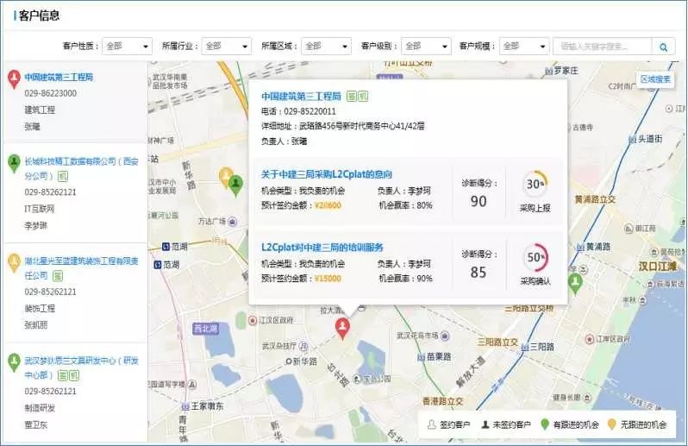
Task: Click the 武汉花鸟市场 map POI icon
Action: click(x=445, y=336)
